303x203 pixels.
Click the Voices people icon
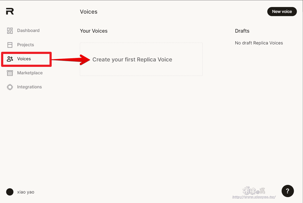pos(10,59)
